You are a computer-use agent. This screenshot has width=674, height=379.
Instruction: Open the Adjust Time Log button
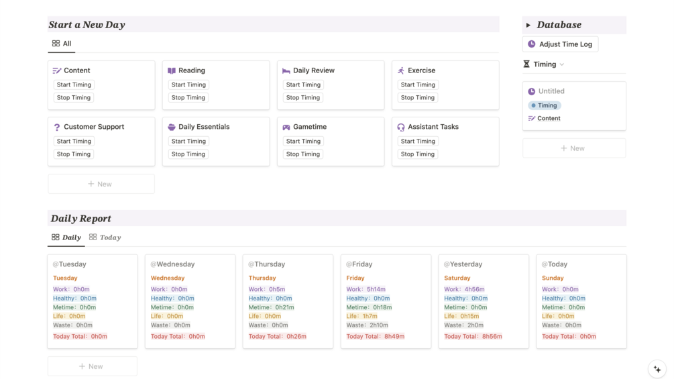[x=560, y=44]
